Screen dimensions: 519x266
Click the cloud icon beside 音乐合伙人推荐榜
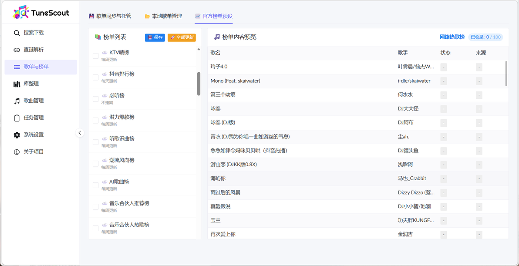[104, 203]
